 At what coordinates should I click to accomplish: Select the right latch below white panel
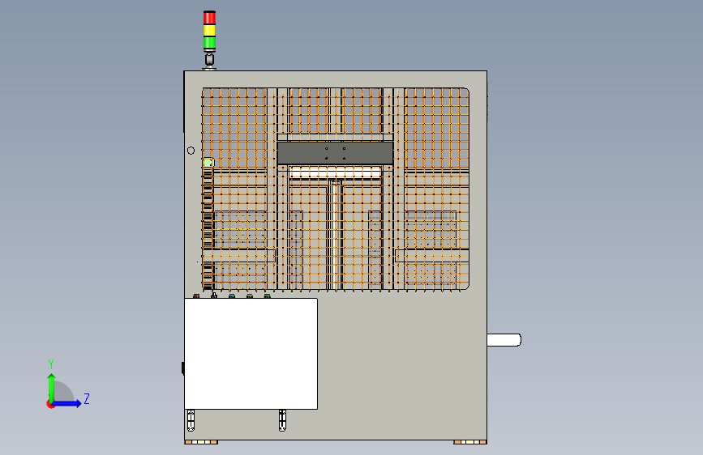(x=282, y=420)
